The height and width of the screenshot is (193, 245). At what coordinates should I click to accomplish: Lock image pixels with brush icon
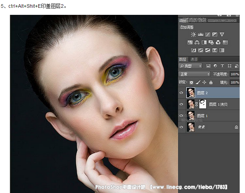(x=198, y=82)
